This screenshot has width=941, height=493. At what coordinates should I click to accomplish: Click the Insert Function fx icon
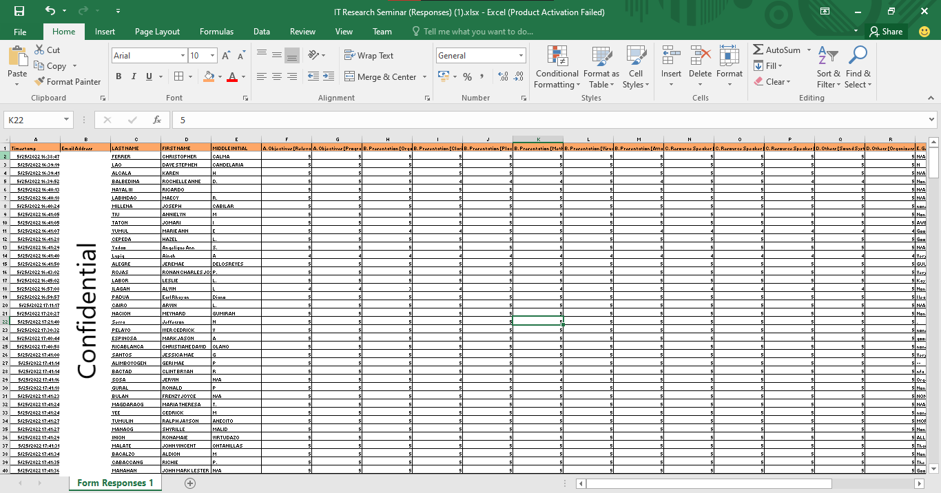[x=157, y=120]
